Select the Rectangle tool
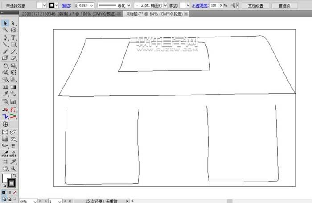The image size is (312, 203). [x=13, y=45]
